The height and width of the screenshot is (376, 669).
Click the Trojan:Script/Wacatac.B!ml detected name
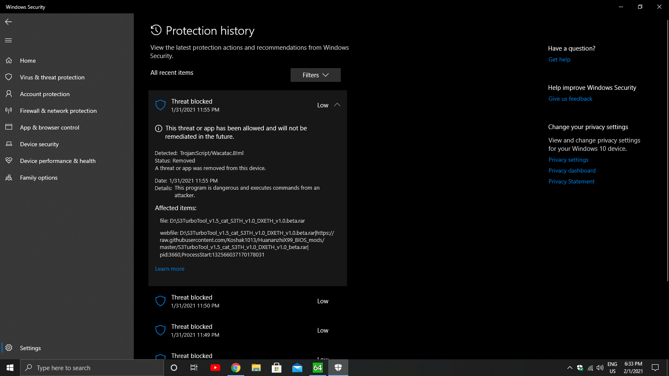coord(212,153)
